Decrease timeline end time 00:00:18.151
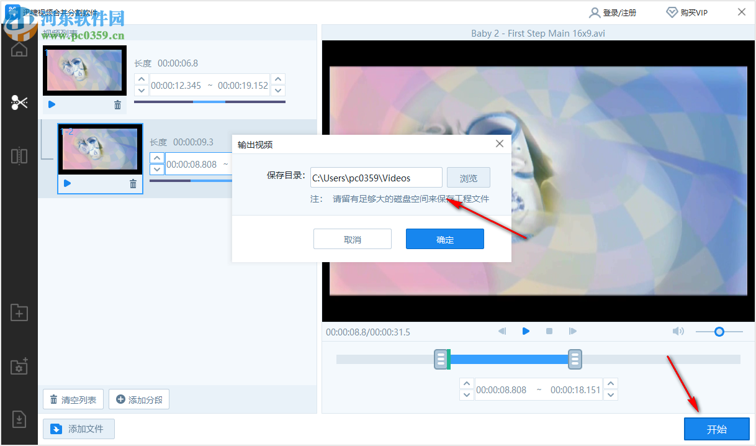 click(x=611, y=395)
